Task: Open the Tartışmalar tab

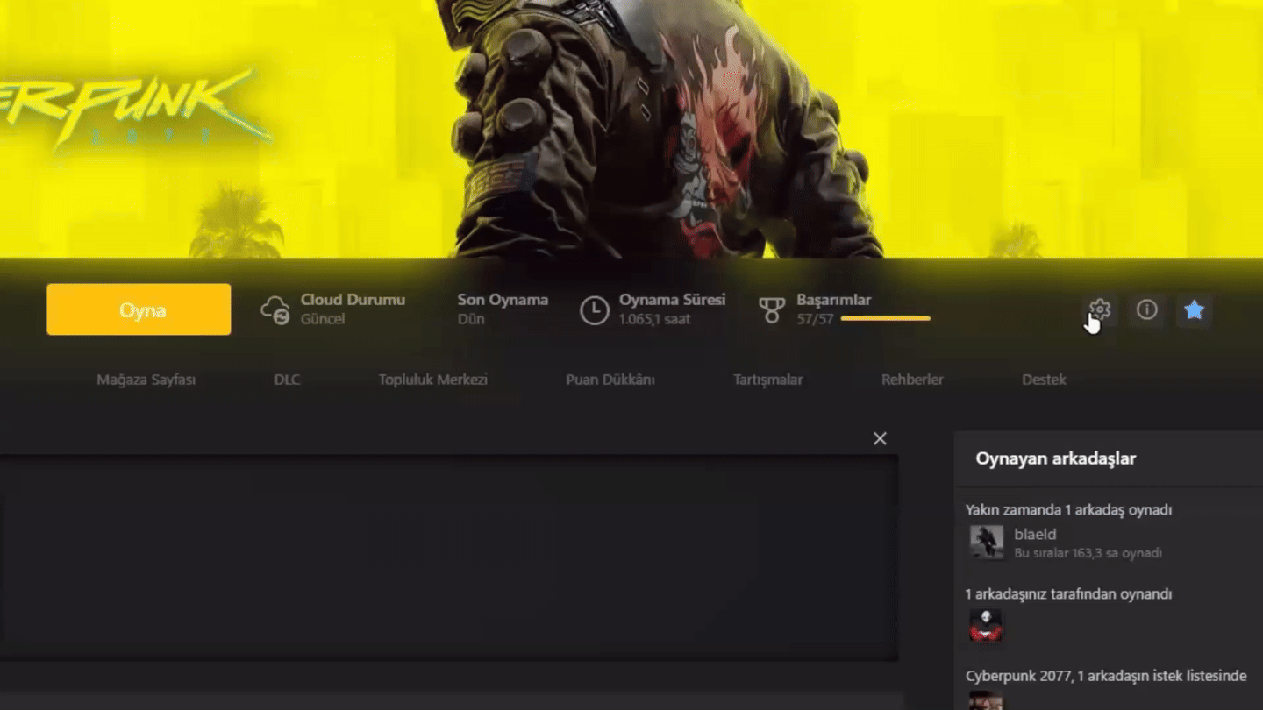Action: pos(768,380)
